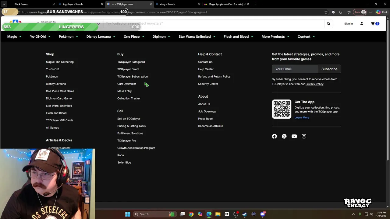Image resolution: width=390 pixels, height=219 pixels.
Task: Open TCGplayer X (Twitter) icon
Action: [x=284, y=136]
